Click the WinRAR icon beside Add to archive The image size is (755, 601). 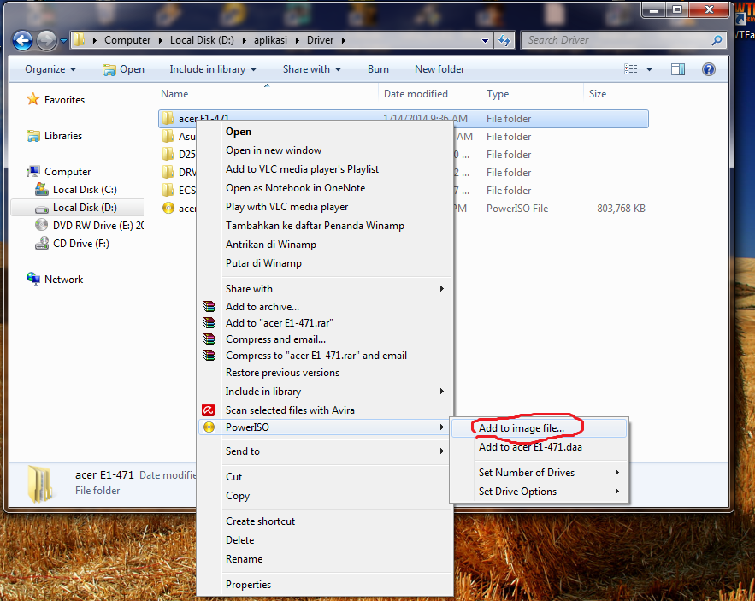coord(209,306)
